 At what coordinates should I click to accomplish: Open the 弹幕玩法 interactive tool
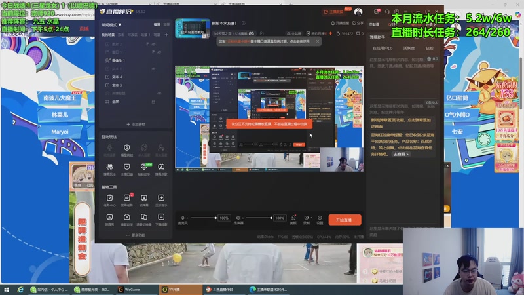coord(109,169)
